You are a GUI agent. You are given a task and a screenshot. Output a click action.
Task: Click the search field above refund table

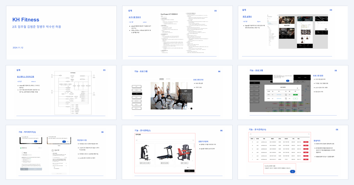coord(279,134)
